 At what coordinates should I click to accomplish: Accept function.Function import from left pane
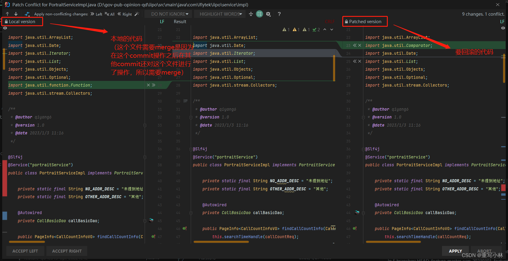point(153,85)
